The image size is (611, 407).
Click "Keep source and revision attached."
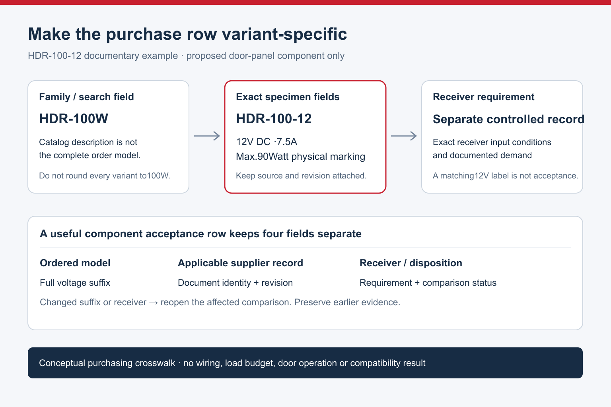[301, 176]
